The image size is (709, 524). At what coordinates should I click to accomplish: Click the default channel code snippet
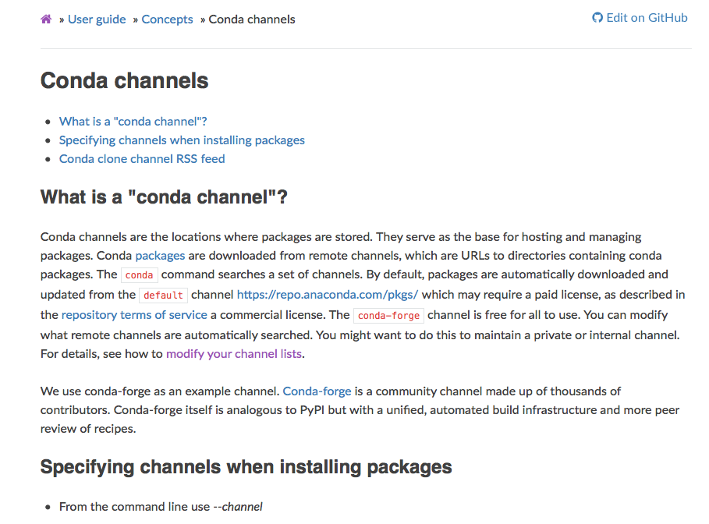pos(164,295)
